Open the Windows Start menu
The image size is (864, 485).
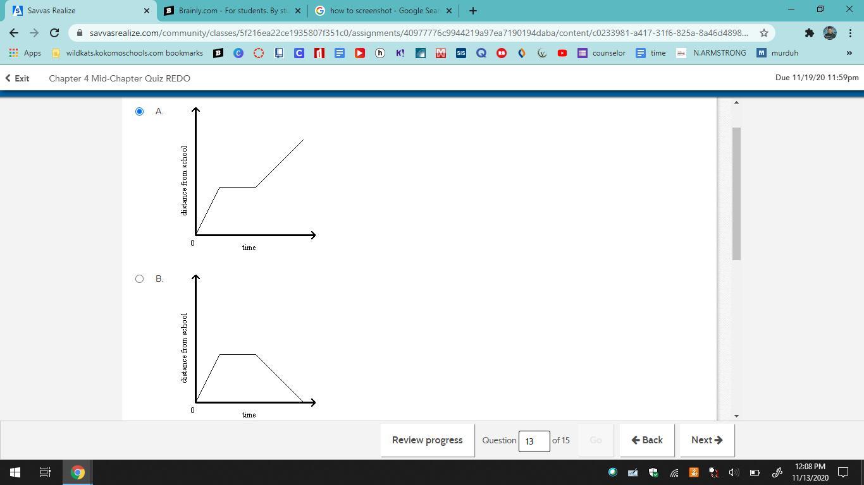coord(15,472)
